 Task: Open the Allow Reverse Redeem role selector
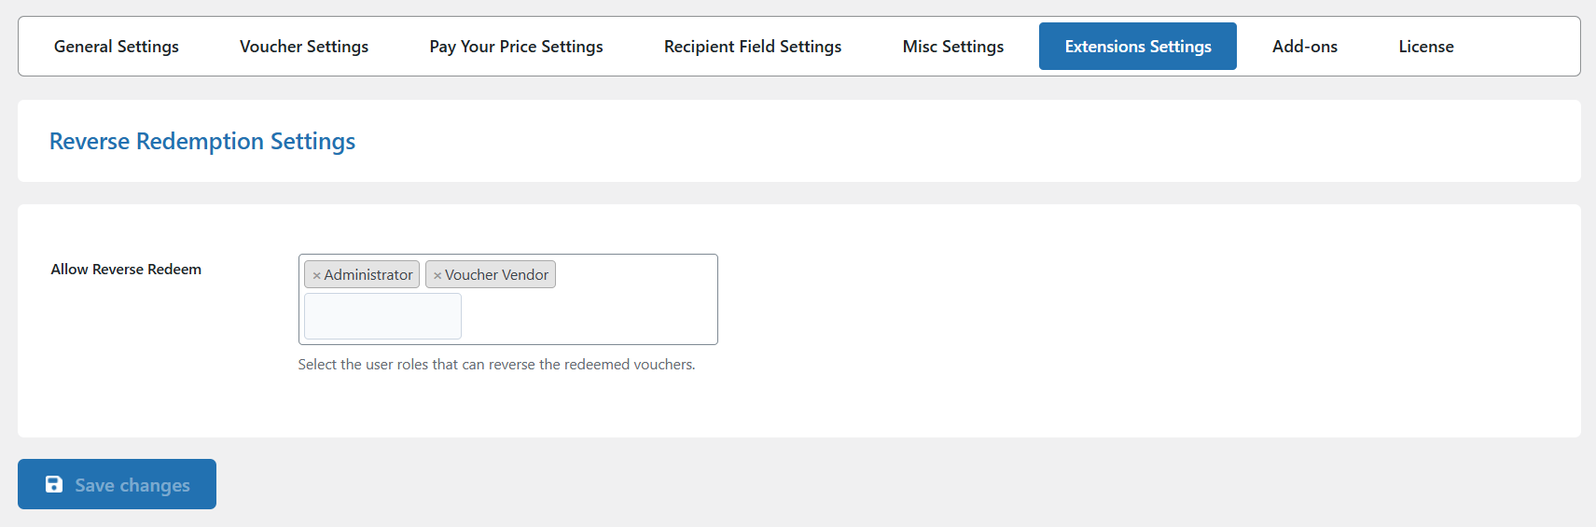(x=508, y=299)
